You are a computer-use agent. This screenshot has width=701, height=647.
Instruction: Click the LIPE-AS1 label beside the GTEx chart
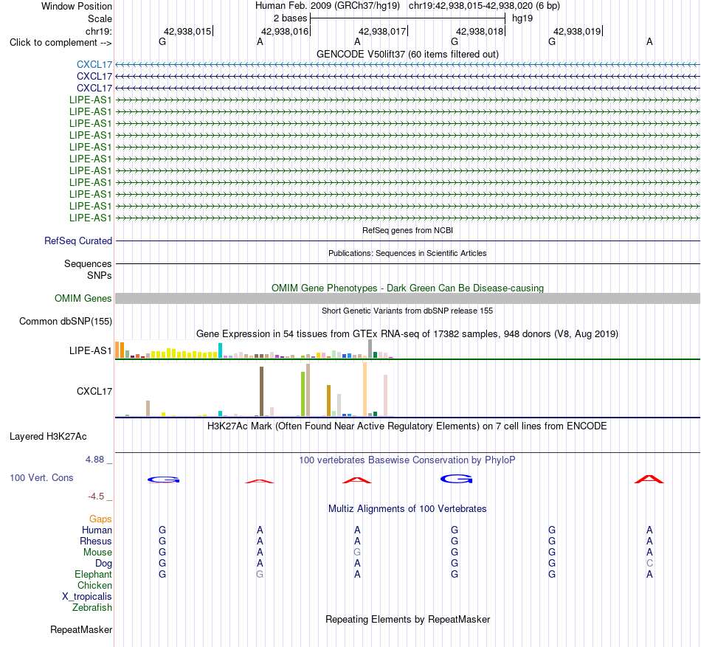(x=90, y=350)
